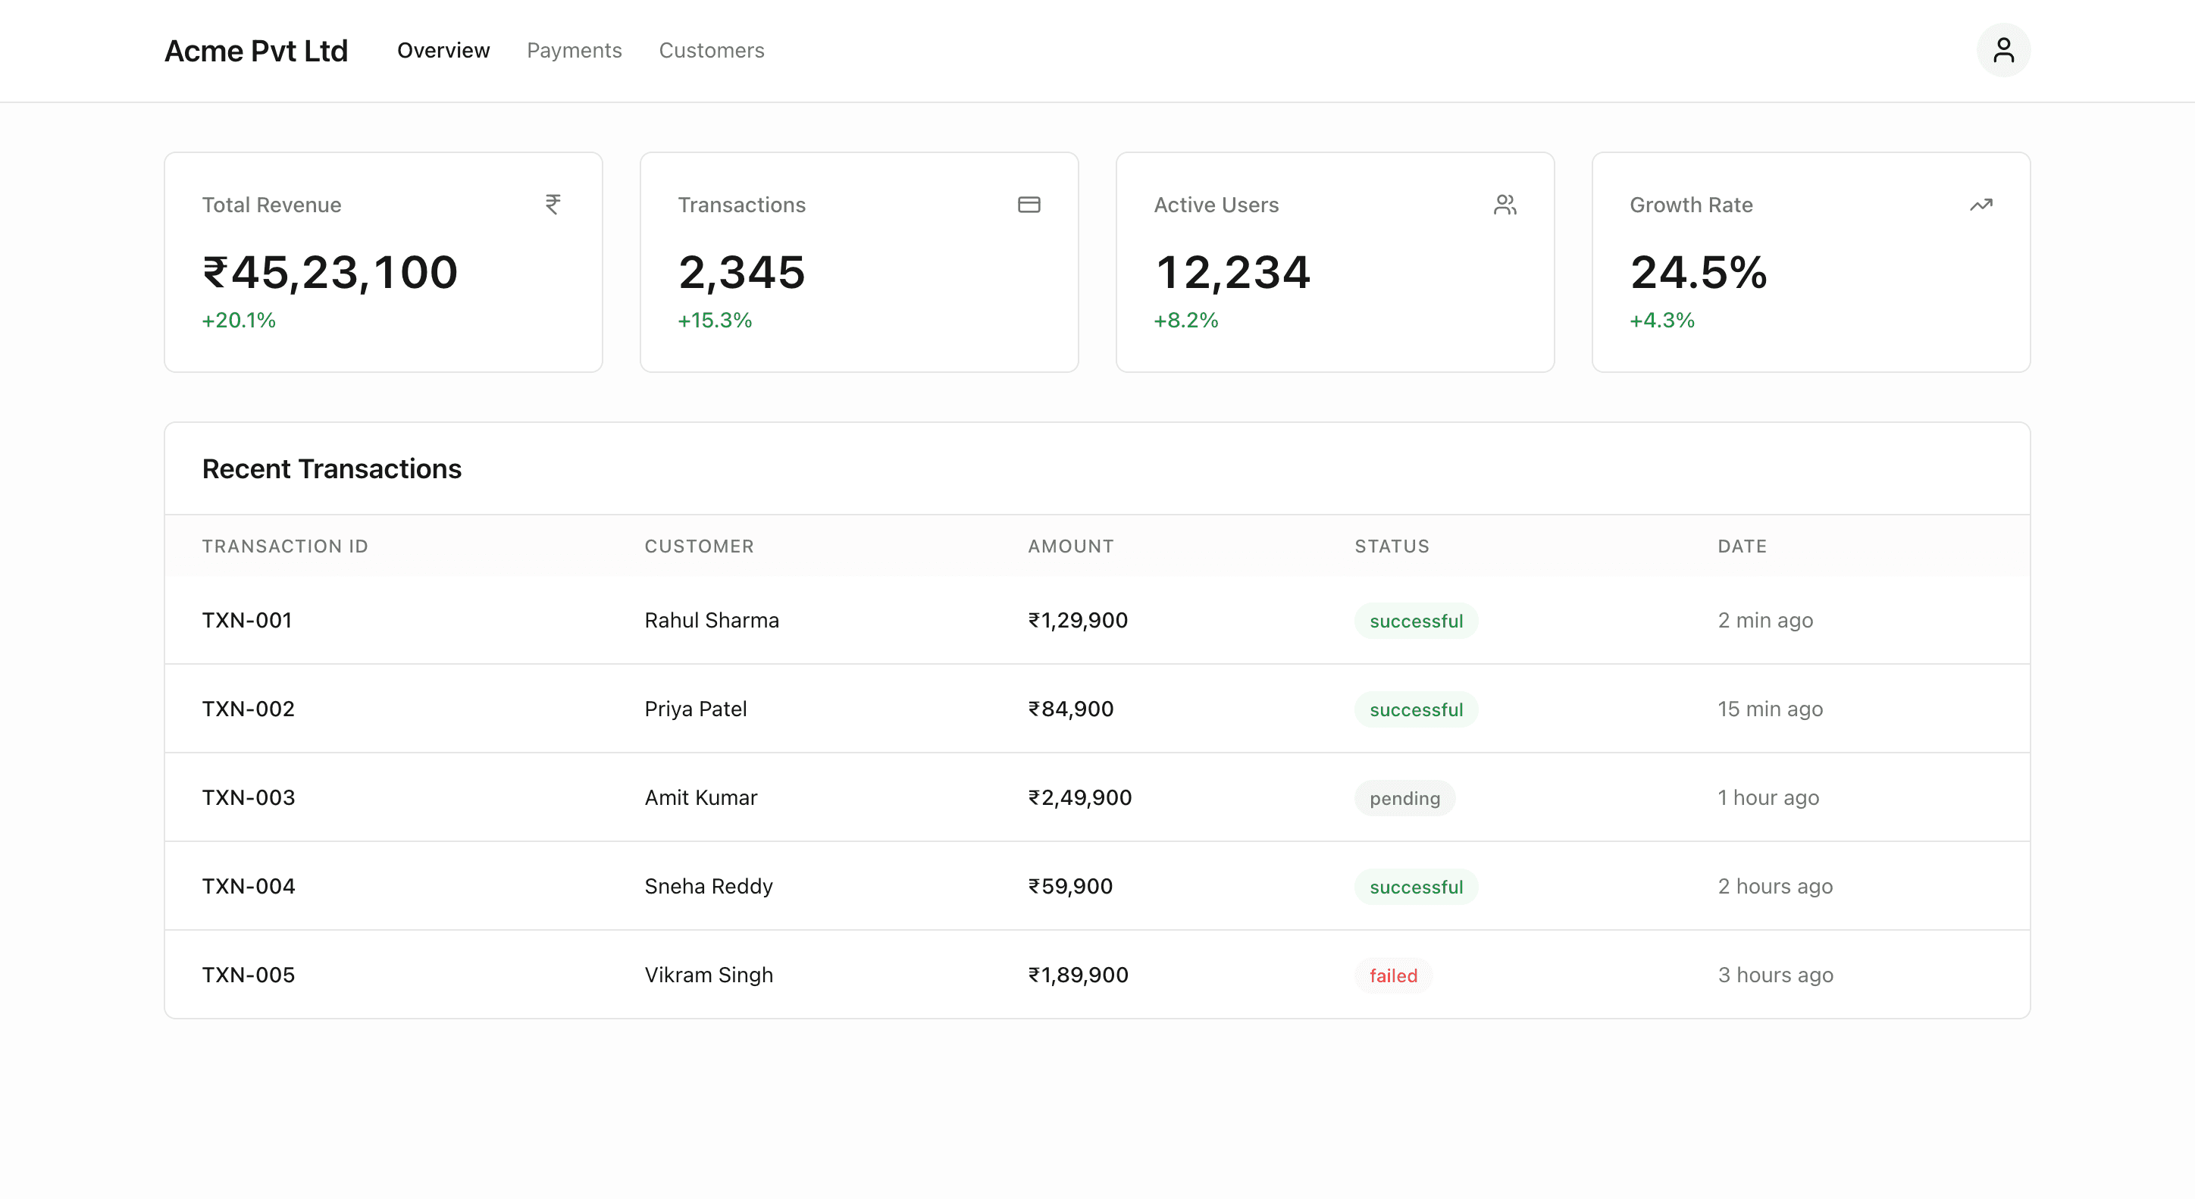Sort by the AMOUNT column header
The height and width of the screenshot is (1199, 2195).
1070,546
